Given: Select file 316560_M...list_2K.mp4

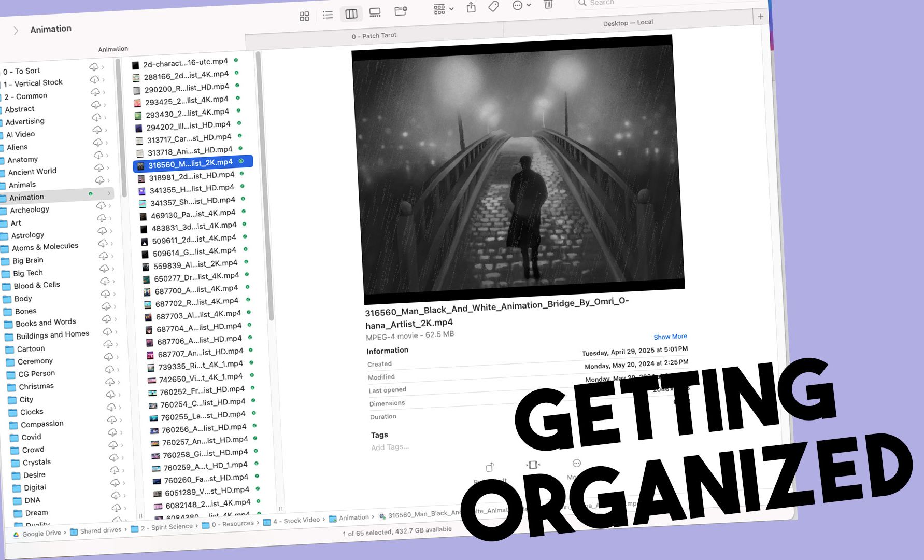Looking at the screenshot, I should point(193,164).
